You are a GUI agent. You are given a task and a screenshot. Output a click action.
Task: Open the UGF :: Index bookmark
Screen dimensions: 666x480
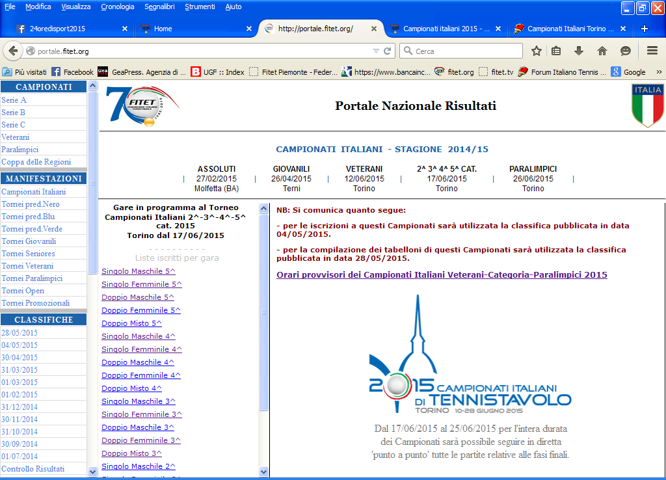pyautogui.click(x=217, y=72)
